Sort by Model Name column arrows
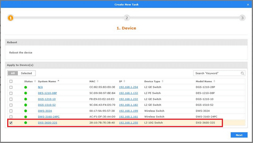 point(214,81)
